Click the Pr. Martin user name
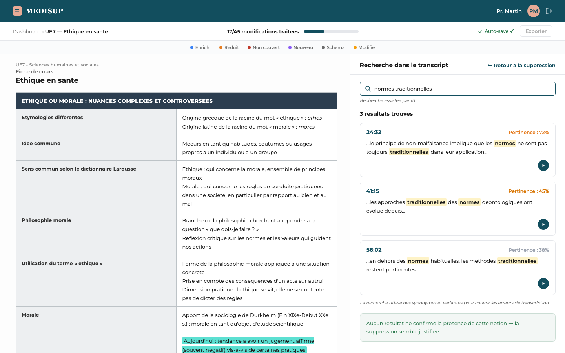Image resolution: width=565 pixels, height=353 pixels. [509, 11]
